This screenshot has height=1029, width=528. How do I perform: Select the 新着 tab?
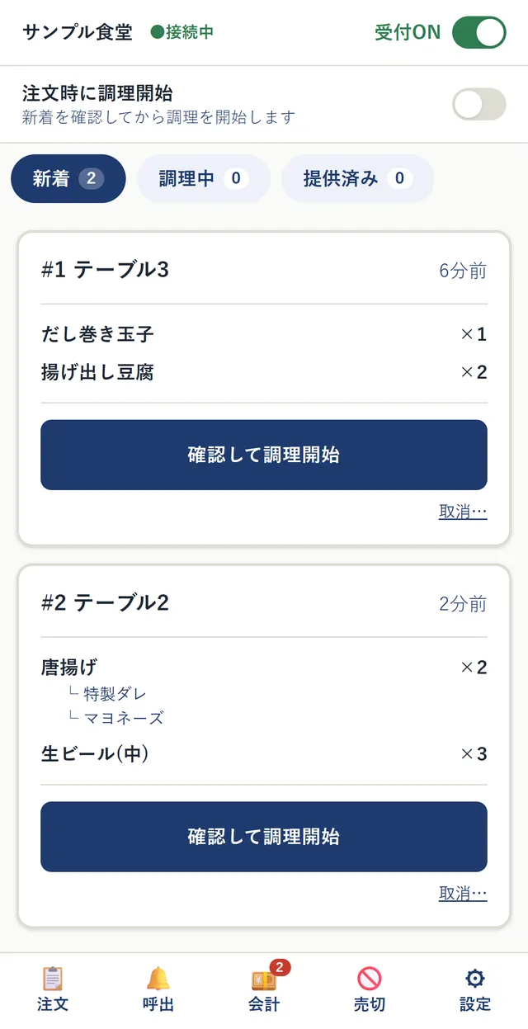point(68,178)
